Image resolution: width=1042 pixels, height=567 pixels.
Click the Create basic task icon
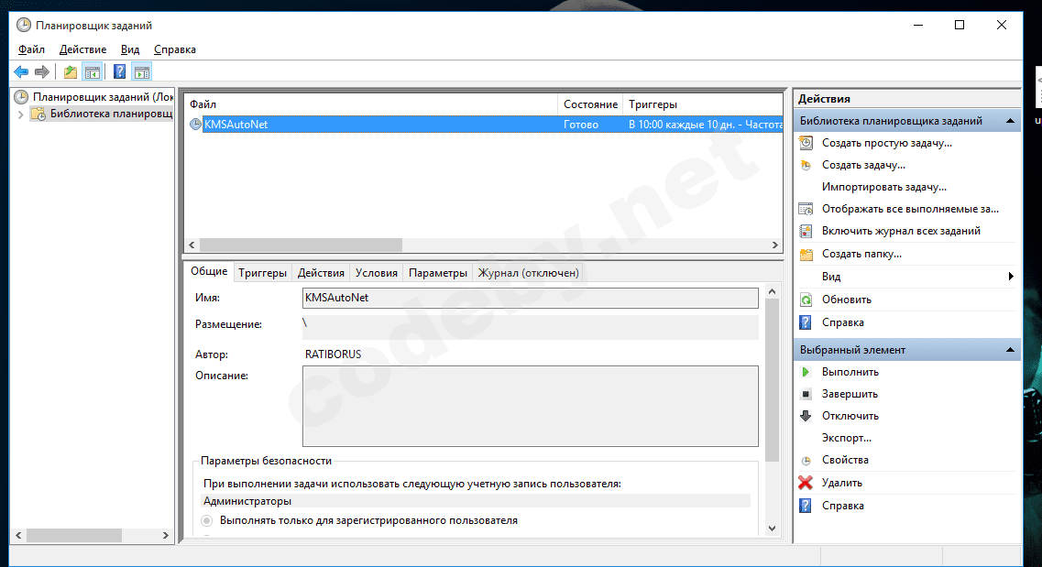click(x=806, y=143)
